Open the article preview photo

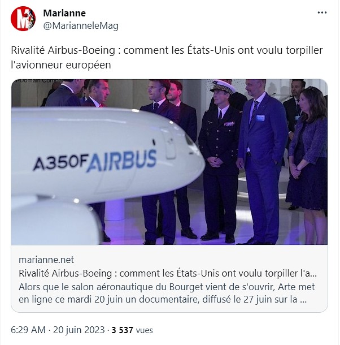pos(169,162)
